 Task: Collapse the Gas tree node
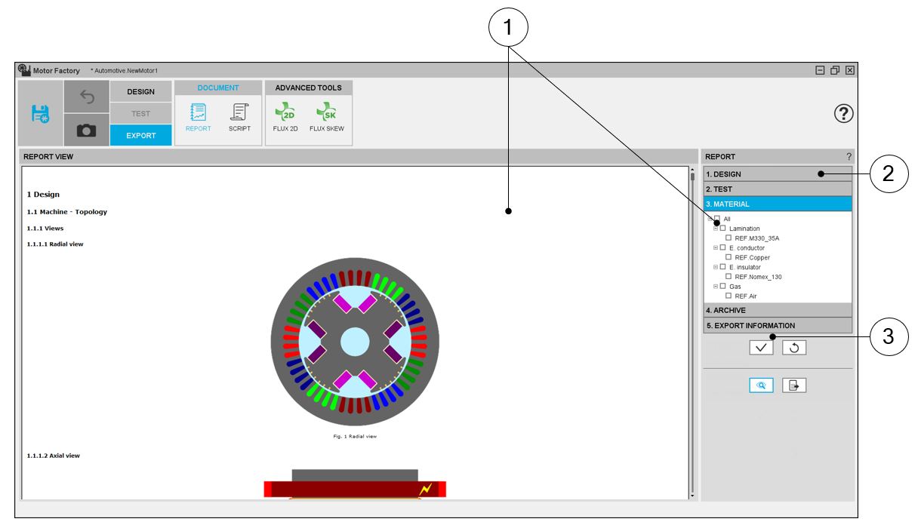(716, 287)
